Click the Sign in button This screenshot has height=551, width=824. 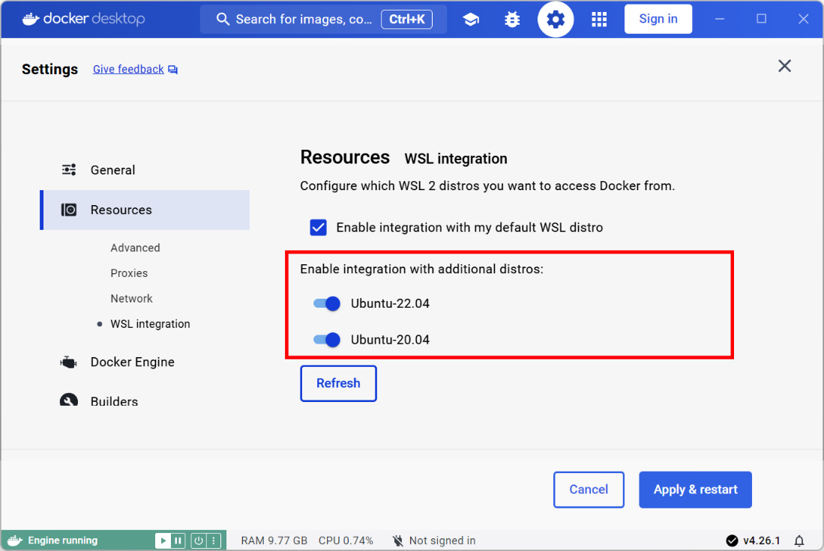pyautogui.click(x=658, y=19)
